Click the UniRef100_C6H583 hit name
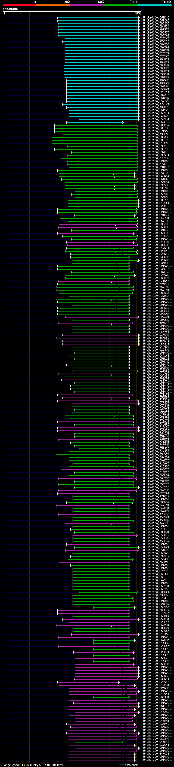The height and width of the screenshot is (767, 174). pos(156,479)
